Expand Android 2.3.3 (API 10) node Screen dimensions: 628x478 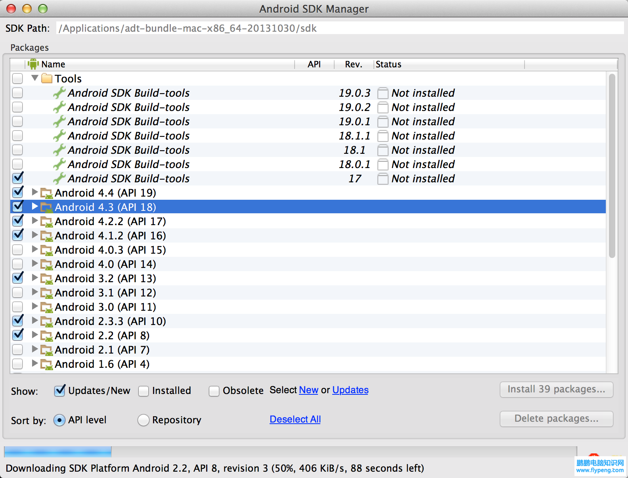tap(35, 321)
